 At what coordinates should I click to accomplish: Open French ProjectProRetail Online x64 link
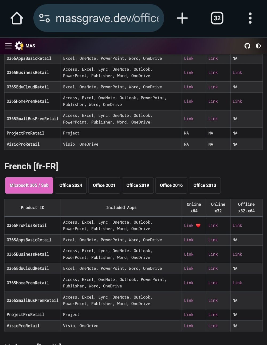189,315
